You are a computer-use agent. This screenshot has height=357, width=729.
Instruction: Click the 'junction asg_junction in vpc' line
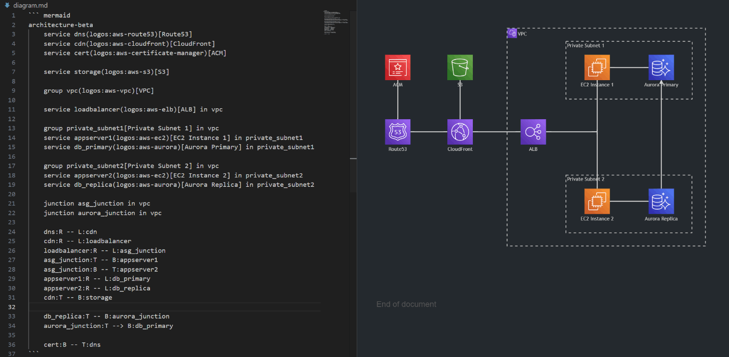[x=97, y=203]
